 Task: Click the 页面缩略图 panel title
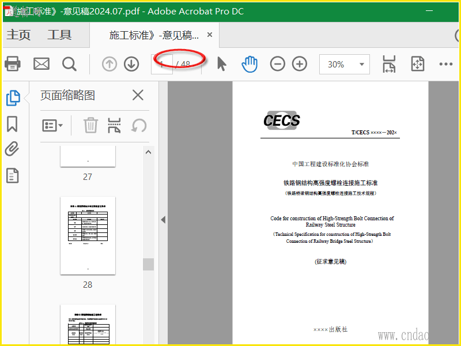[67, 95]
